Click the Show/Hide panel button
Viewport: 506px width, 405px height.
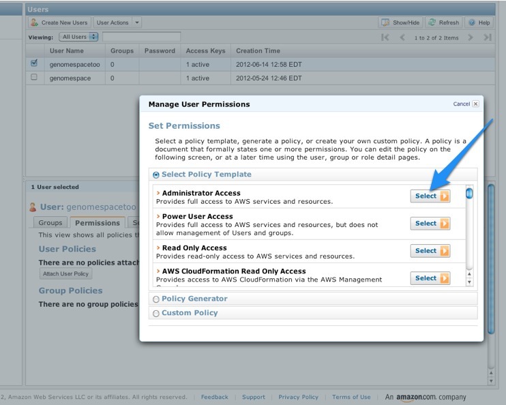[400, 22]
